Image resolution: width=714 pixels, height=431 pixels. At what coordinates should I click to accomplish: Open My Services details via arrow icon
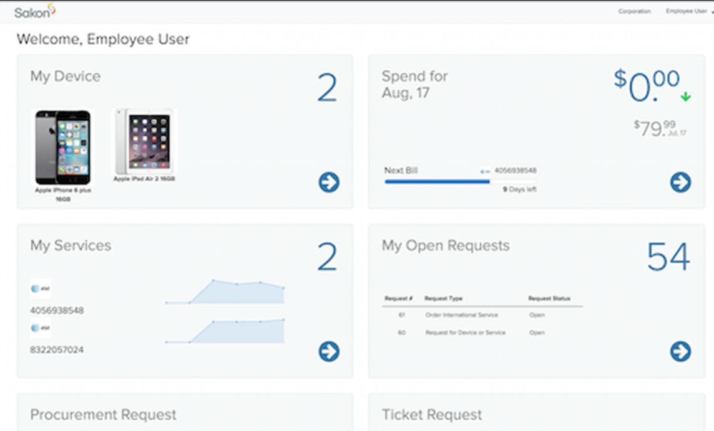click(328, 351)
